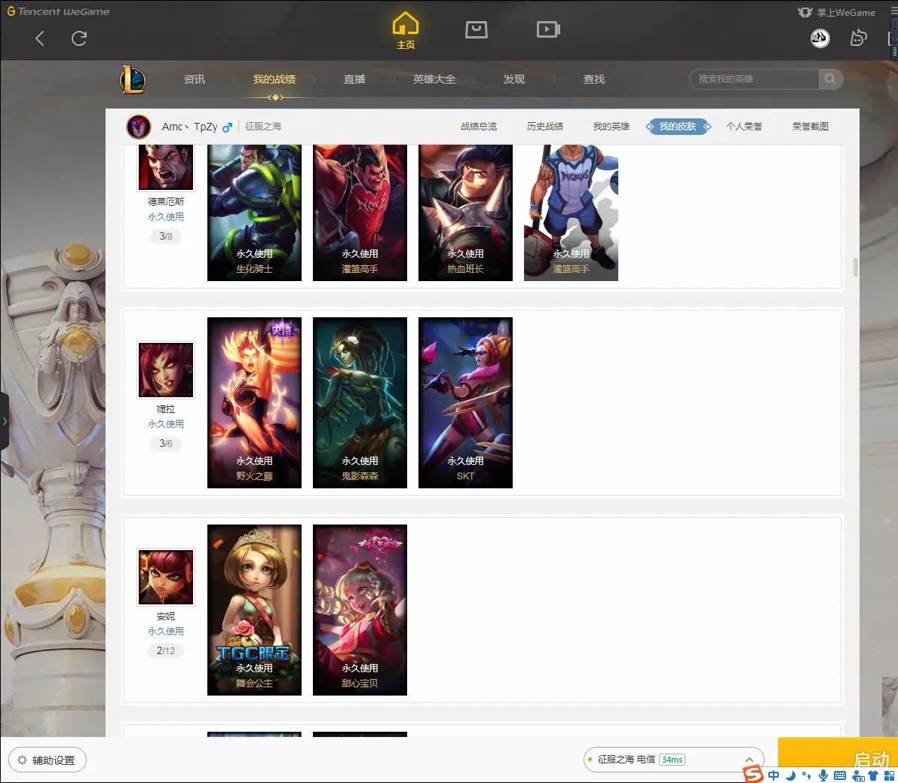
Task: Click the male gender icon beside TpZy
Action: pos(228,127)
